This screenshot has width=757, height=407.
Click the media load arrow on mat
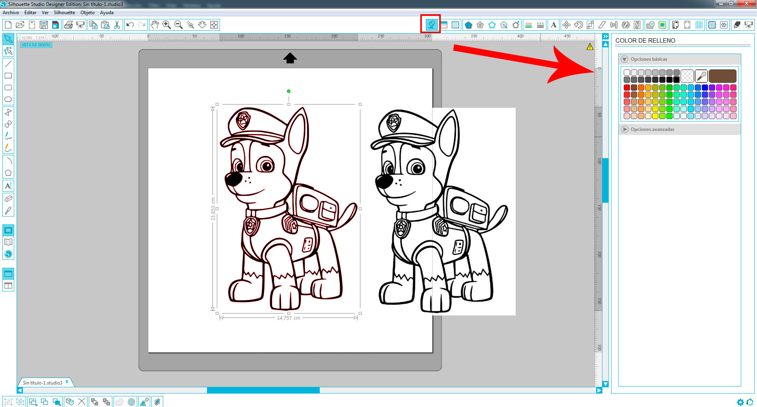coord(290,58)
